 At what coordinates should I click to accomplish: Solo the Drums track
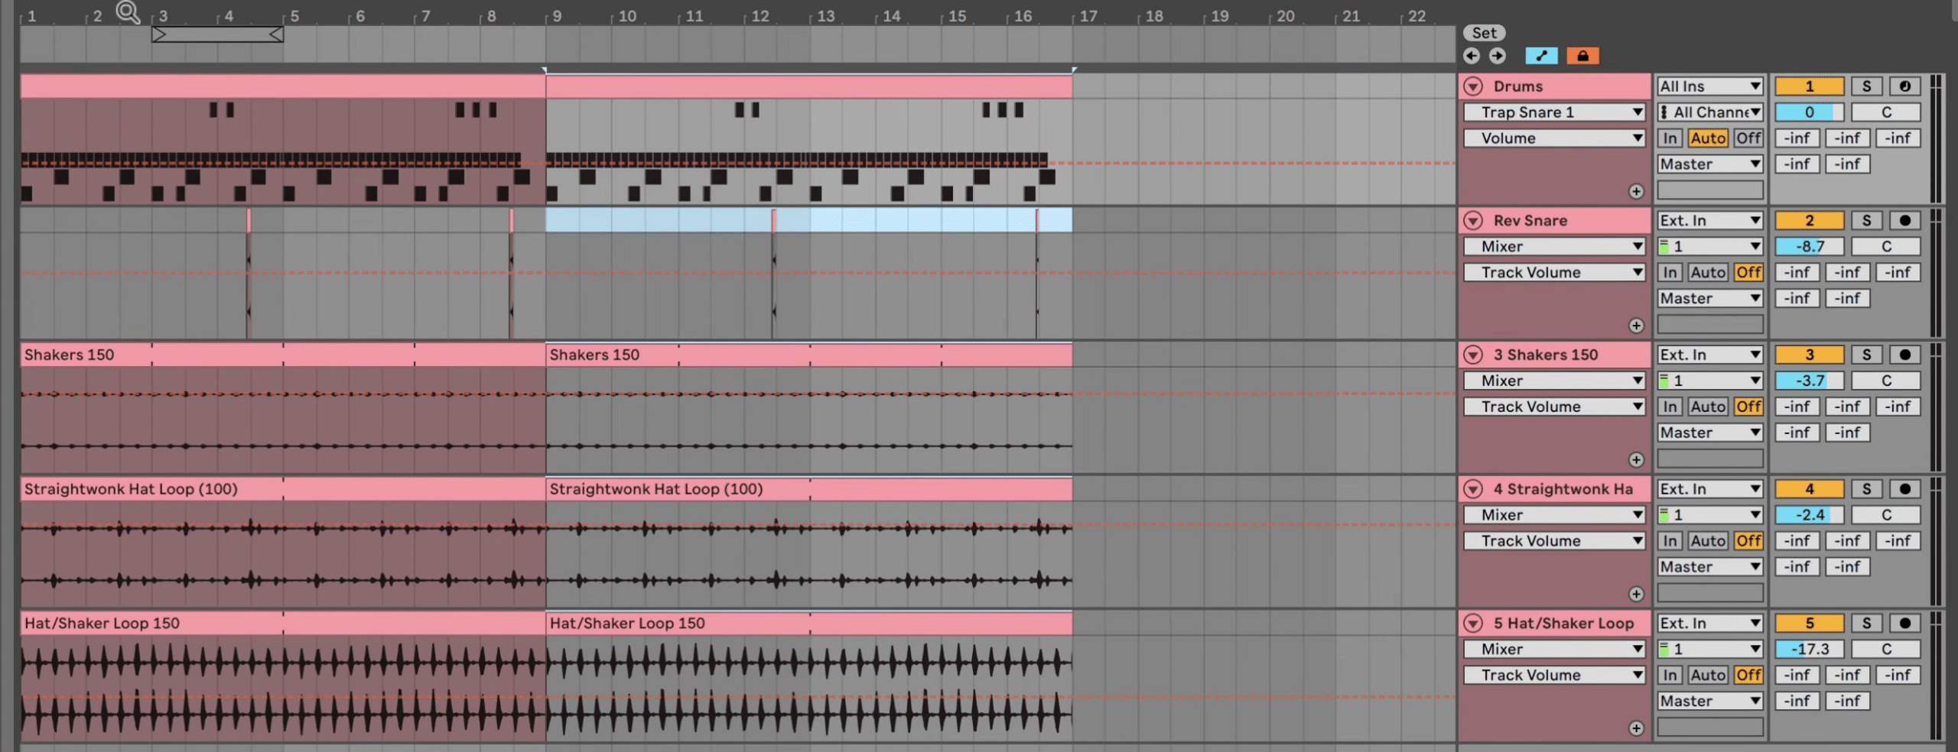point(1867,86)
